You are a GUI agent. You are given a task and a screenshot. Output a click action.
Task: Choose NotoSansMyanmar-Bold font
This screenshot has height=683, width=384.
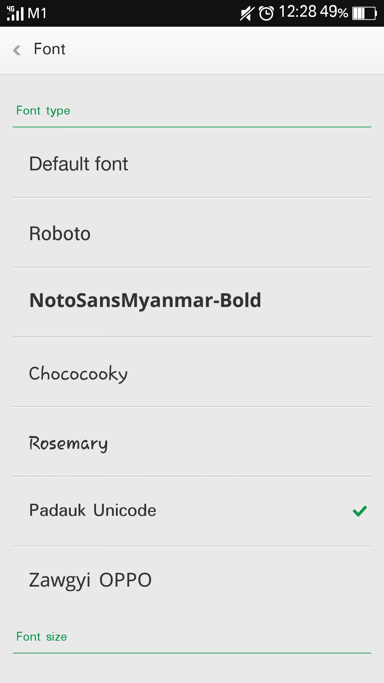pos(145,301)
